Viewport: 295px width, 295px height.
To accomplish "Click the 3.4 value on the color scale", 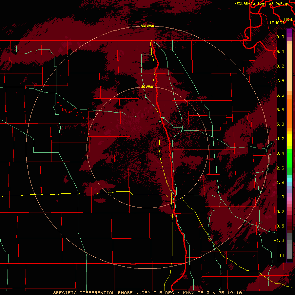I will click(280, 153).
